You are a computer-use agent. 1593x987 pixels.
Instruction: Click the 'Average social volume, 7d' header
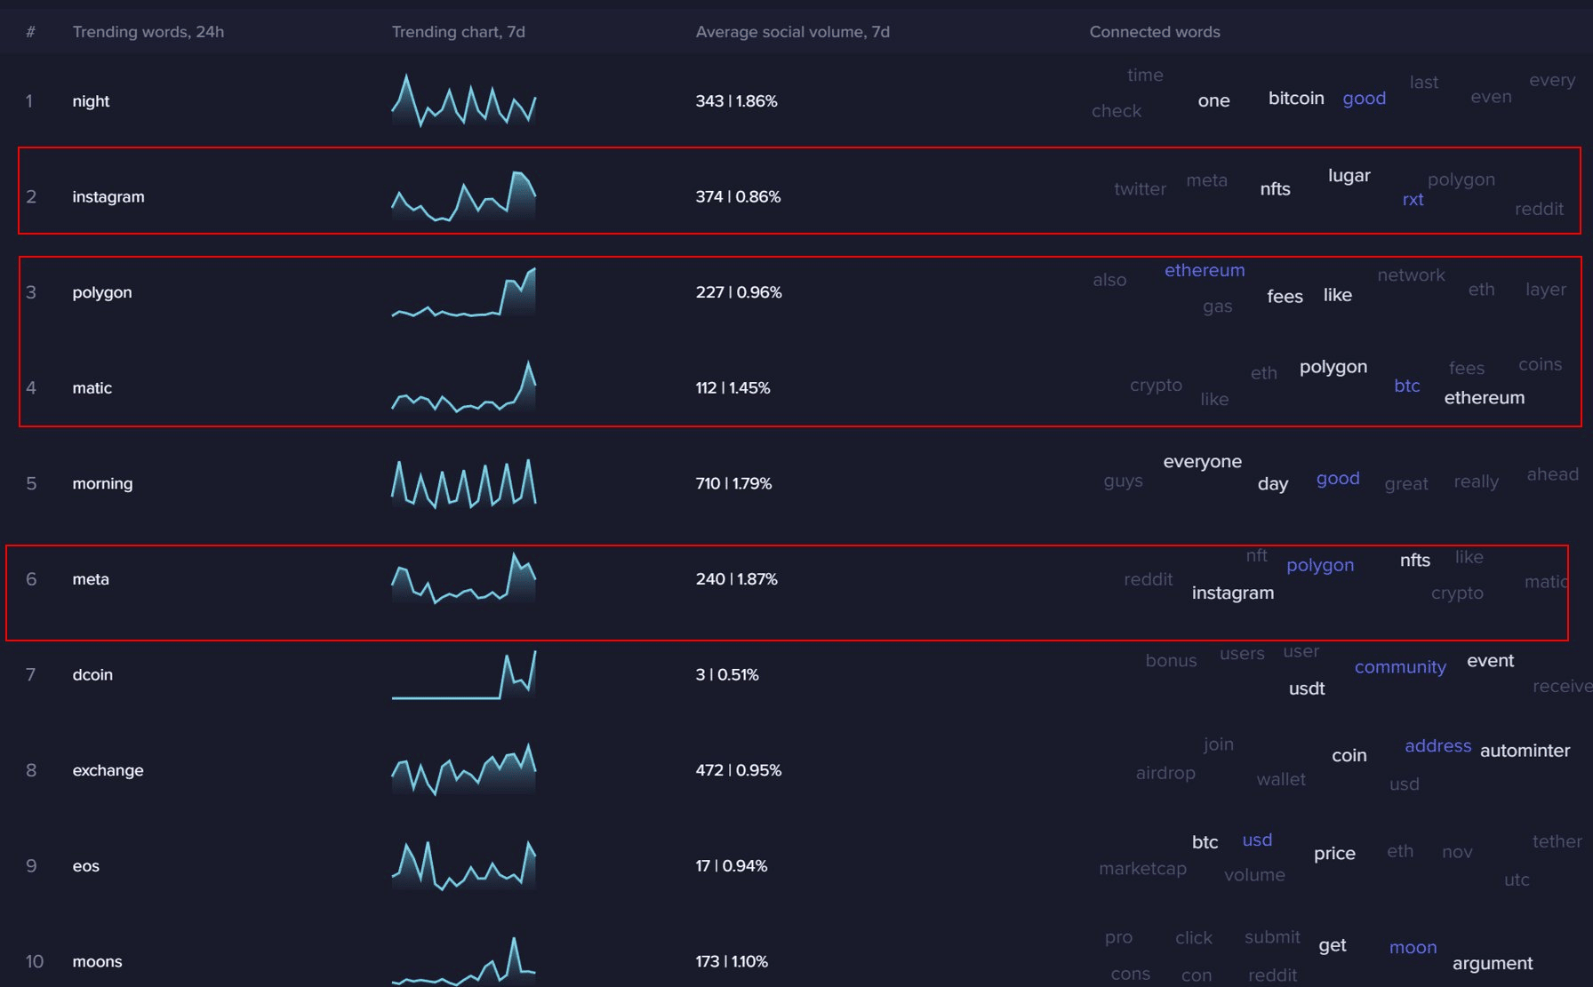[792, 32]
